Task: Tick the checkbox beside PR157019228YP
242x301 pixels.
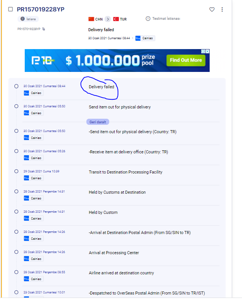Action: click(11, 9)
